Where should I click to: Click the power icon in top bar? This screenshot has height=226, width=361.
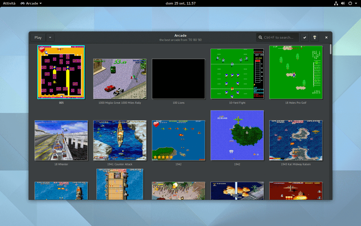pos(350,3)
